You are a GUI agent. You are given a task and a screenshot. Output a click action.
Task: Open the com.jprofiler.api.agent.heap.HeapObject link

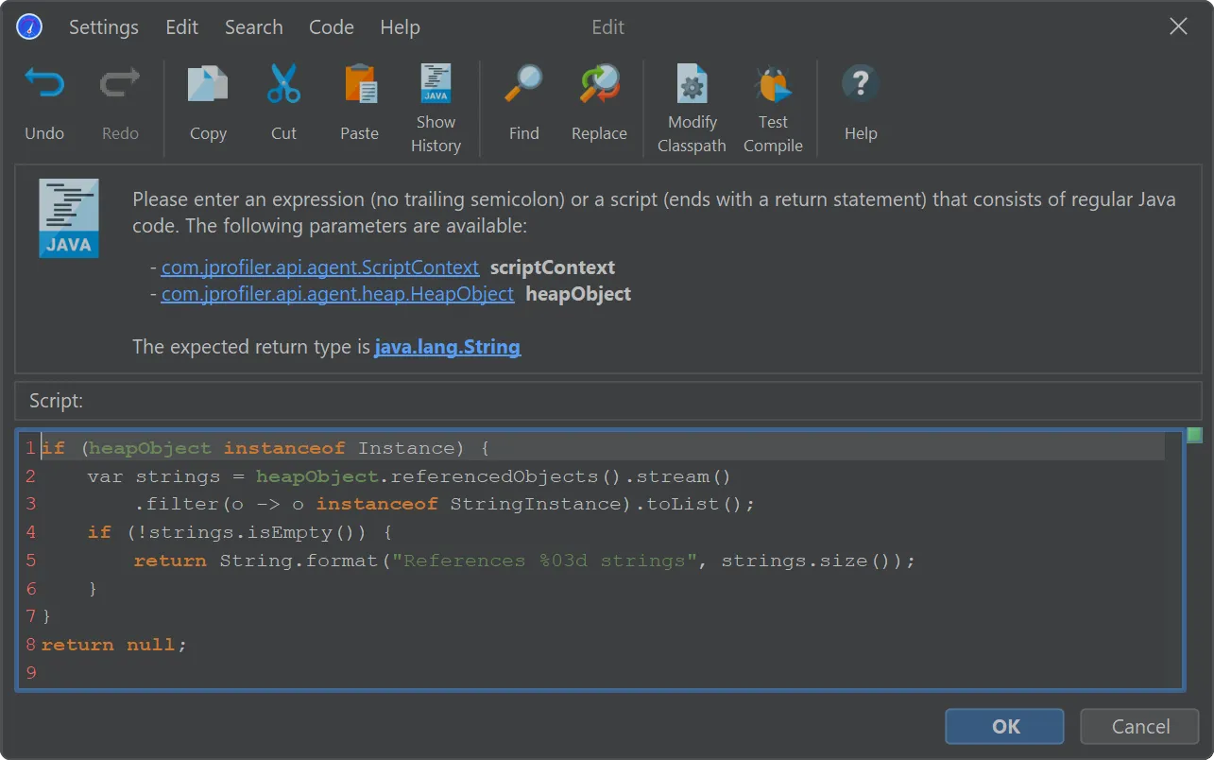(337, 294)
